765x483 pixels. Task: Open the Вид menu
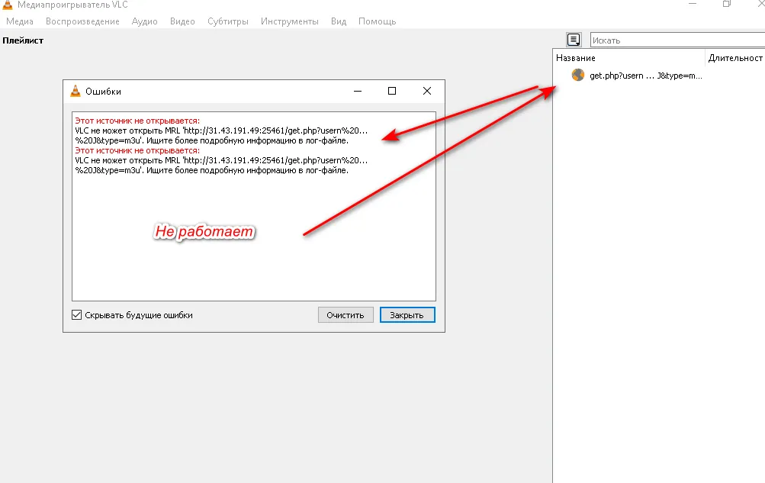coord(339,21)
